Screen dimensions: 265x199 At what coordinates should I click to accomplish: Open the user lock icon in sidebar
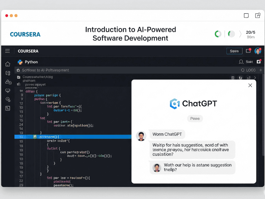(x=8, y=82)
